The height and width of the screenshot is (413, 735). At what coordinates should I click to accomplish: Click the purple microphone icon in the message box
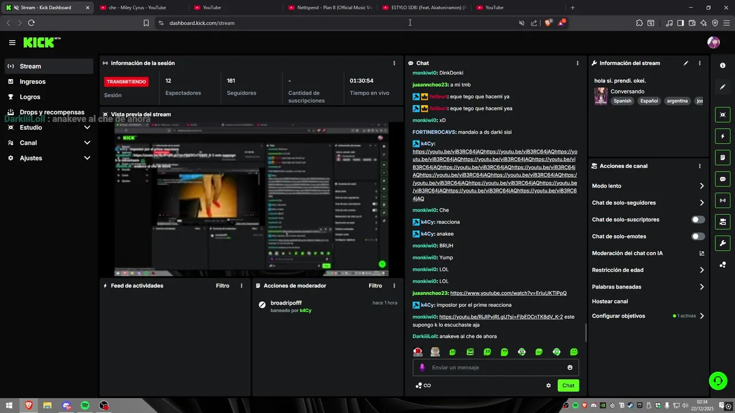point(422,367)
